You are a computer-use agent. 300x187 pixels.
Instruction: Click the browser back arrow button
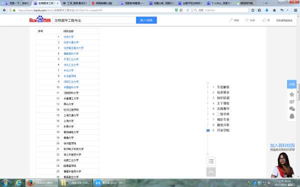[4, 10]
